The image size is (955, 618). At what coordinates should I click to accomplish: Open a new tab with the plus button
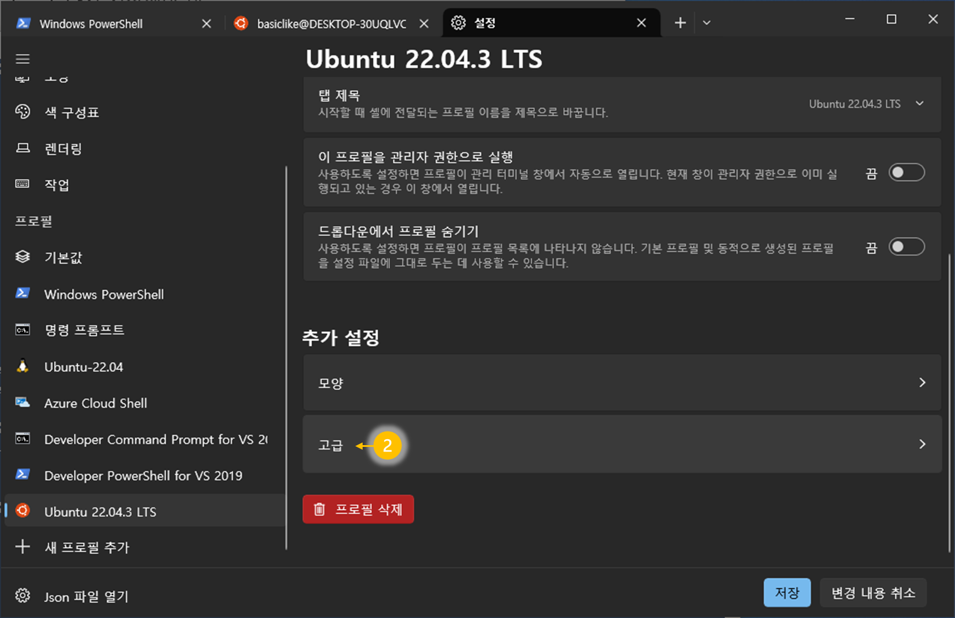tap(680, 23)
